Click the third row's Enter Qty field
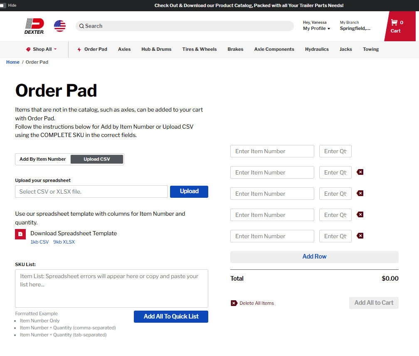 [x=335, y=194]
